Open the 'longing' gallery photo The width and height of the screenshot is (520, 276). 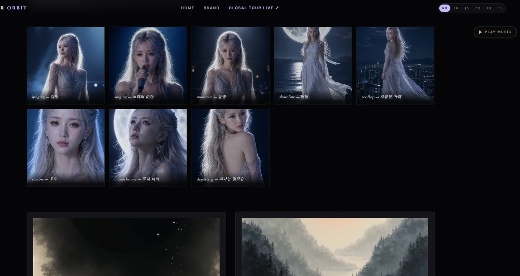[x=66, y=65]
